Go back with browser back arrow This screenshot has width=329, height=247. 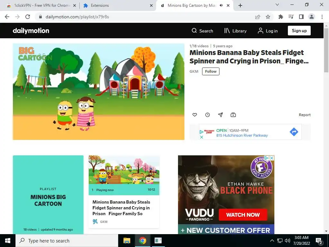pos(7,17)
